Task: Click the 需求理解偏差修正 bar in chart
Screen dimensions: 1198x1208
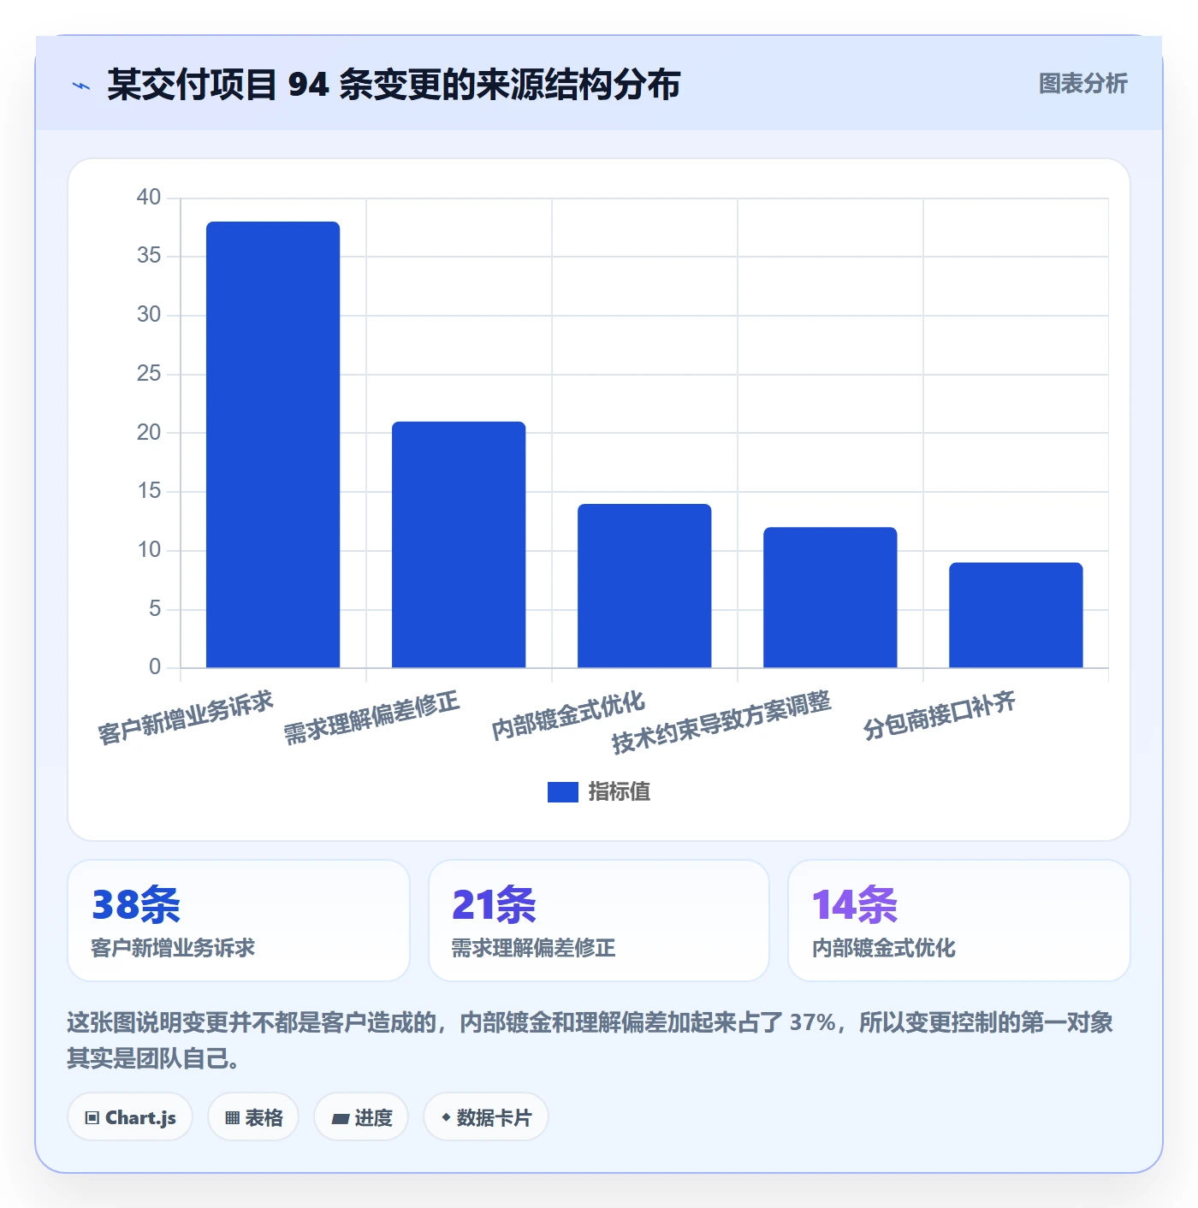Action: [459, 545]
